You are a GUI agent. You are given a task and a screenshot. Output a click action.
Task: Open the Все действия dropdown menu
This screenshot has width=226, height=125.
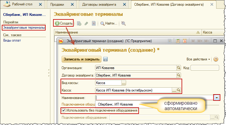point(198,59)
